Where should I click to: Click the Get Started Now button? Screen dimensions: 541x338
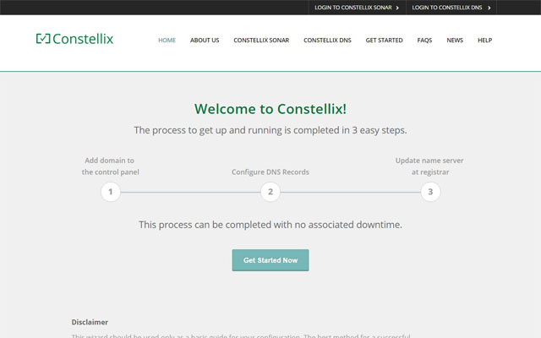270,260
